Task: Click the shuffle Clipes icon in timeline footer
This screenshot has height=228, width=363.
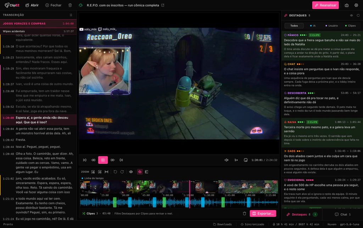Action: click(84, 213)
